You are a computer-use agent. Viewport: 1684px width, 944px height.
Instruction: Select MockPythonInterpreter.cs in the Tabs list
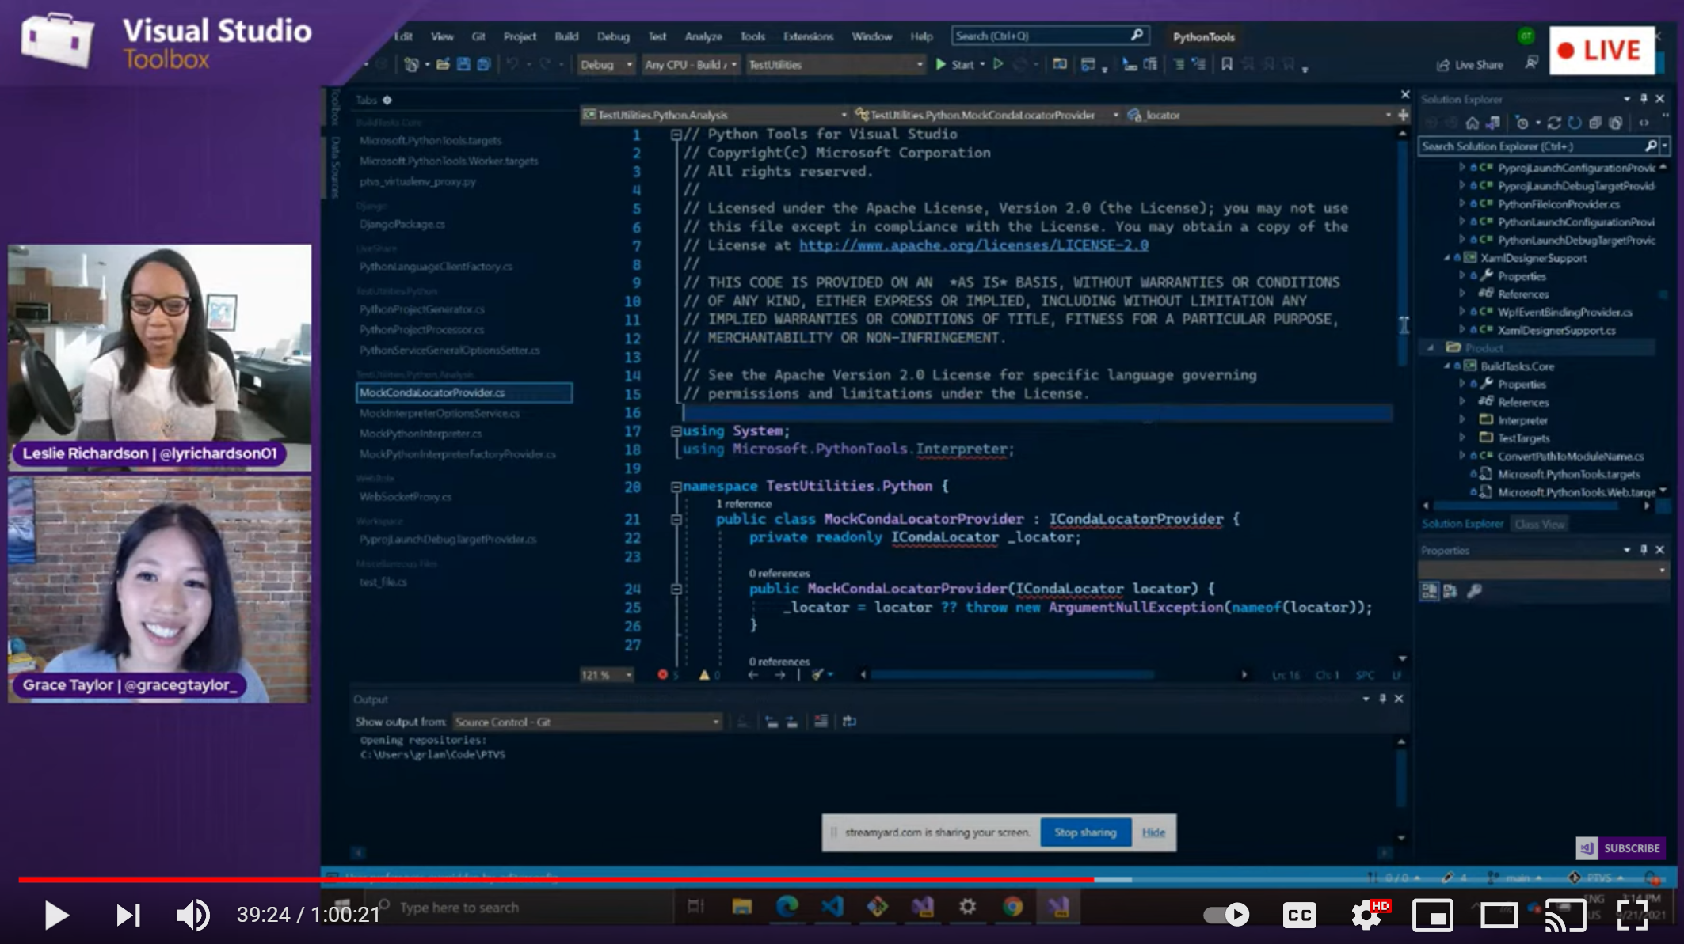tap(421, 434)
